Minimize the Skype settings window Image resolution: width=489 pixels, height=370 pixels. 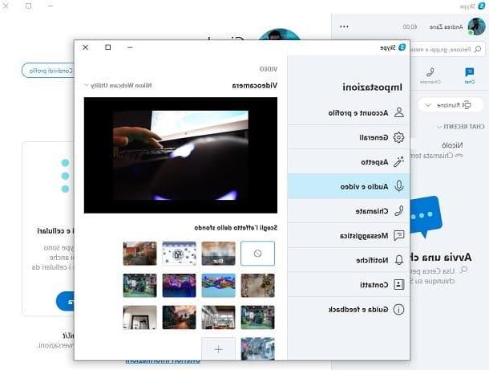(130, 47)
